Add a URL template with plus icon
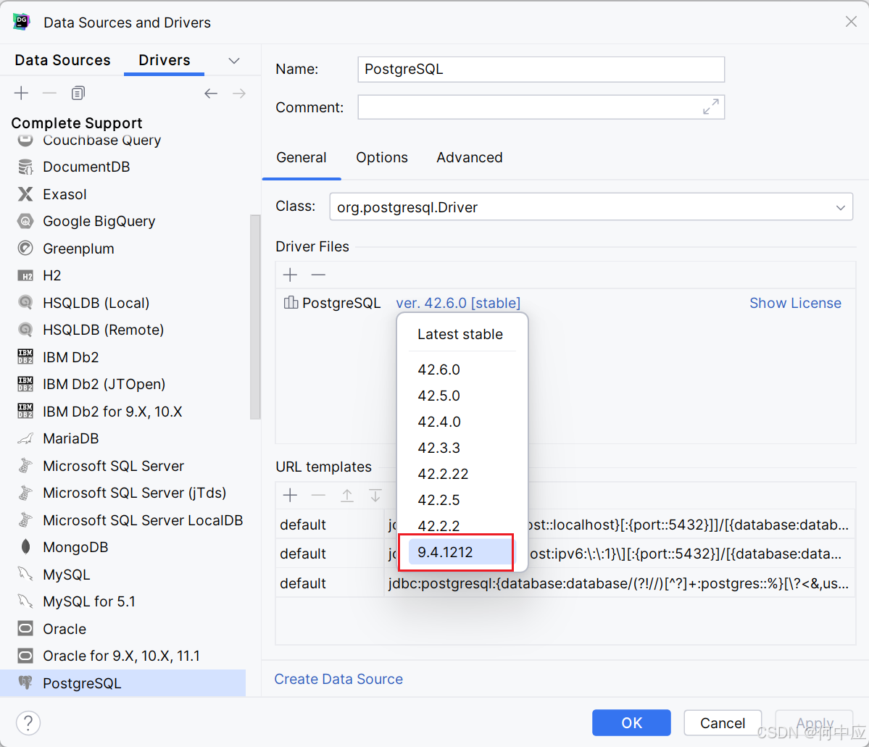The image size is (869, 747). (290, 495)
